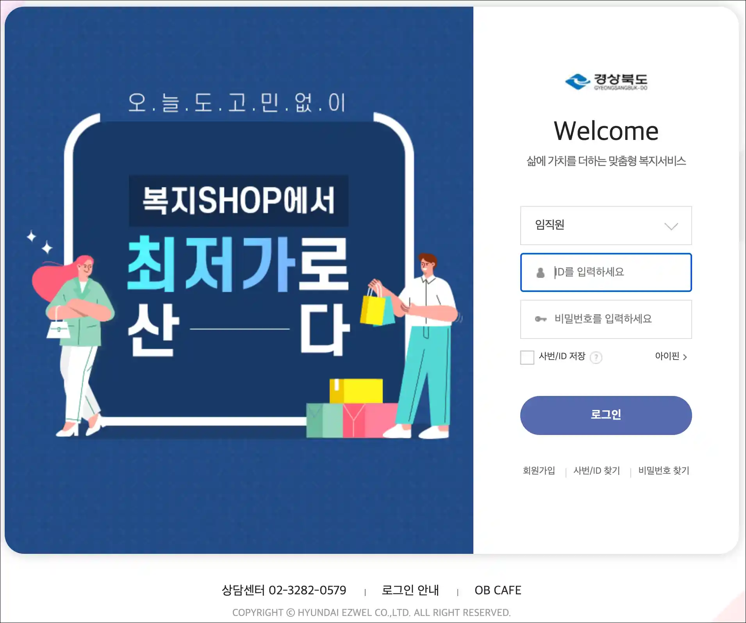Image resolution: width=746 pixels, height=623 pixels.
Task: Click the key icon in the password field
Action: pos(541,319)
